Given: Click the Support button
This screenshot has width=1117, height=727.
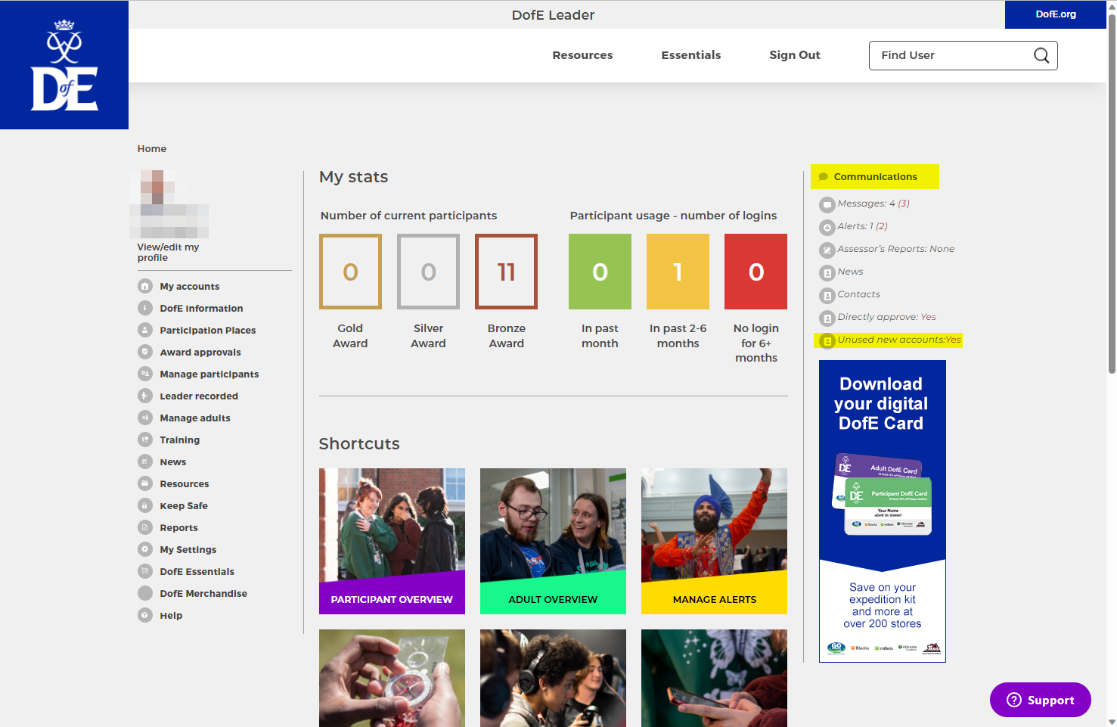Looking at the screenshot, I should (x=1041, y=700).
